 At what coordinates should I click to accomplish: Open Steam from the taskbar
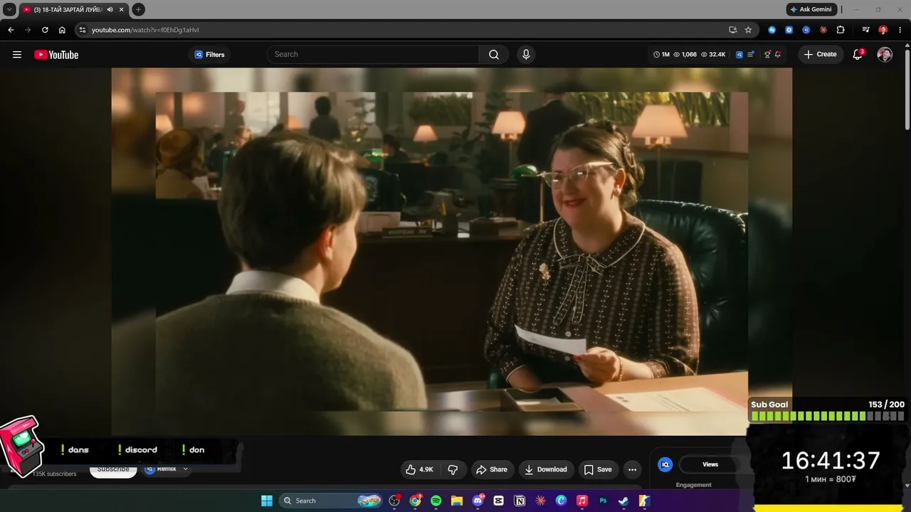point(623,501)
